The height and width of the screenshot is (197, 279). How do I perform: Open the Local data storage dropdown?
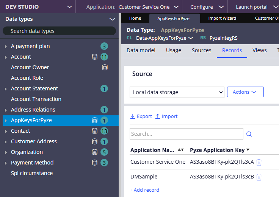click(x=177, y=92)
